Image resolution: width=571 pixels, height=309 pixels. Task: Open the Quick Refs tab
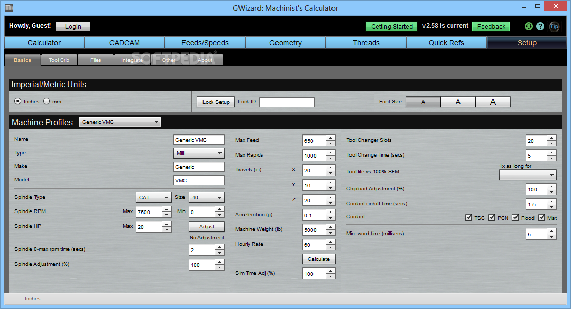point(446,43)
